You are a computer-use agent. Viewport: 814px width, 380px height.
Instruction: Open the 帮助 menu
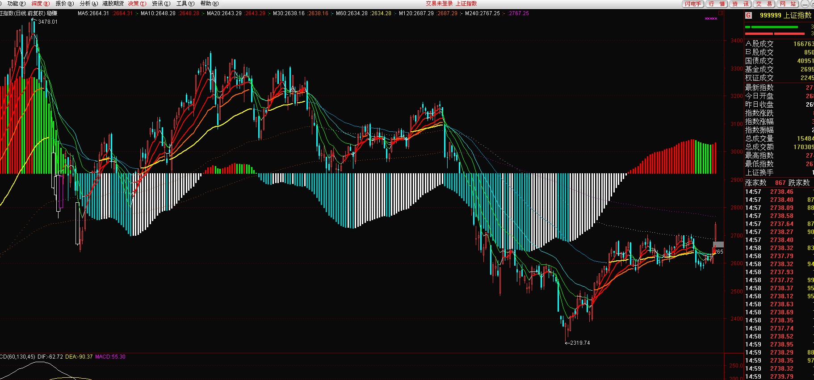click(210, 4)
